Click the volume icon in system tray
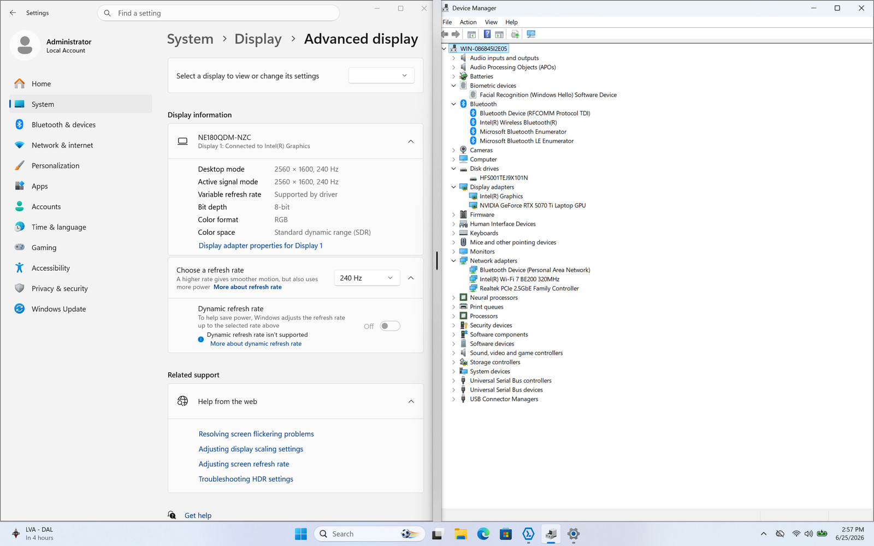 [808, 534]
